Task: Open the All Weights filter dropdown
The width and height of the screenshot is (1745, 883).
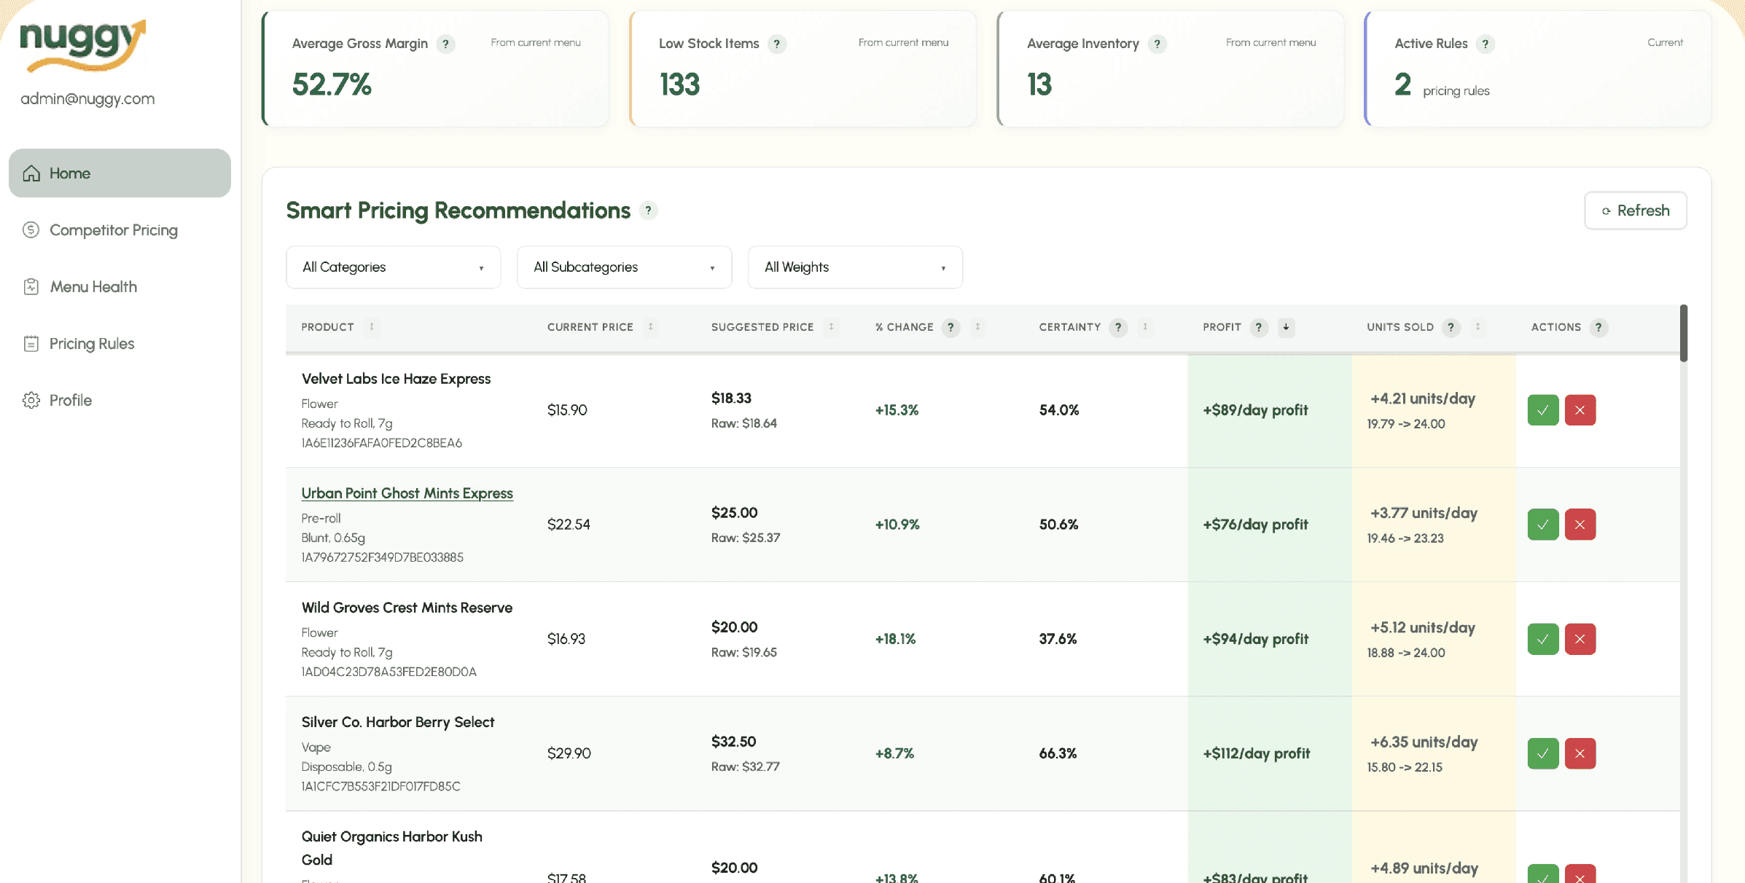Action: pos(854,267)
